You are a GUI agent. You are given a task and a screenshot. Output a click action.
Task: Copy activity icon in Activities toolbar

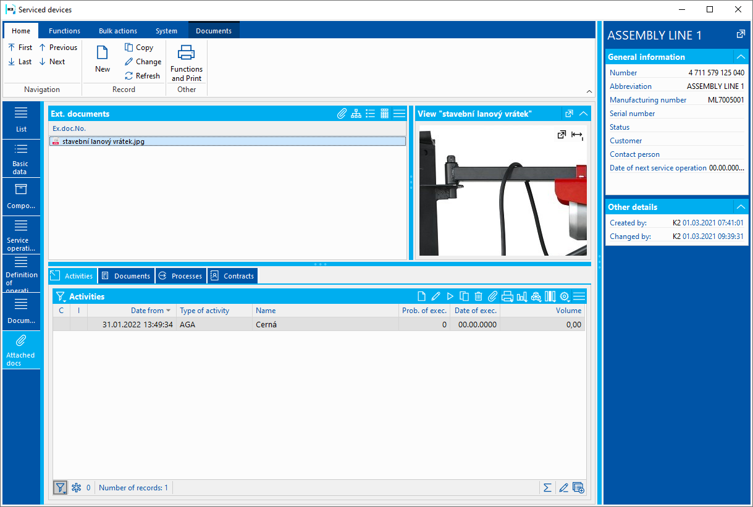pyautogui.click(x=465, y=296)
